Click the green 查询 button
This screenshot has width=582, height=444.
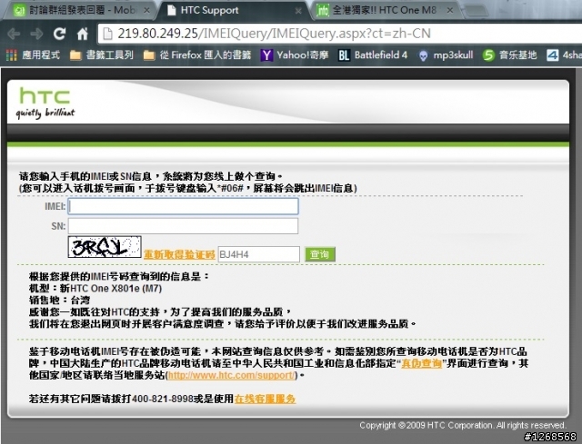[x=319, y=254]
